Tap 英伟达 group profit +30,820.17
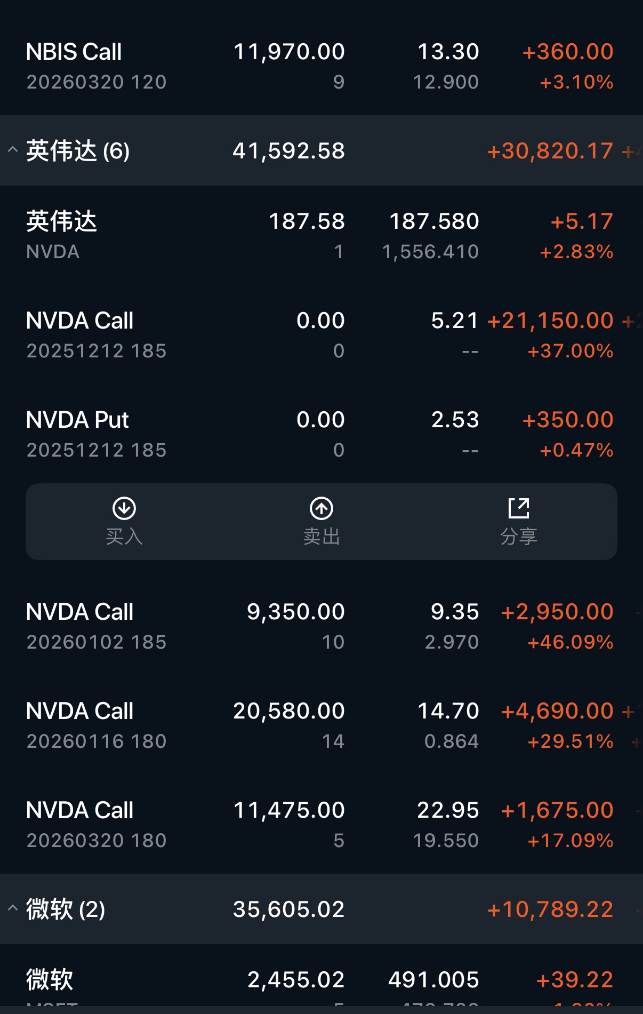The image size is (643, 1014). click(x=550, y=151)
